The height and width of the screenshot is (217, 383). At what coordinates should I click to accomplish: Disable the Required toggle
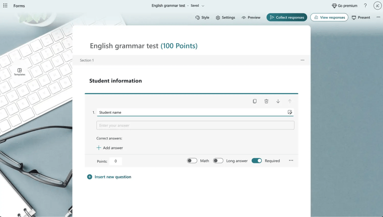(x=257, y=161)
